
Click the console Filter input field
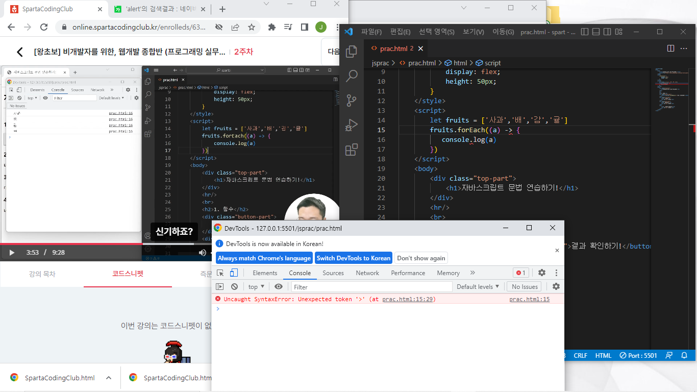(371, 287)
